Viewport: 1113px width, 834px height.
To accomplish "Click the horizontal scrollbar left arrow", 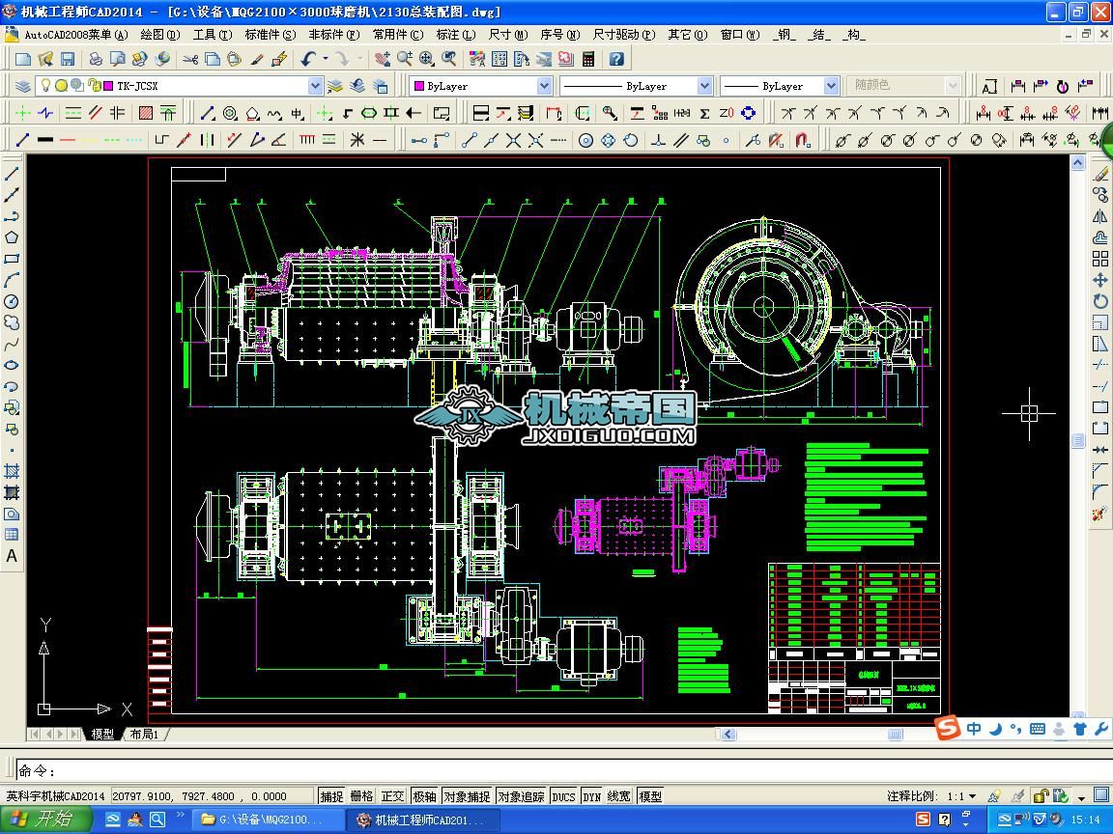I will 729,734.
